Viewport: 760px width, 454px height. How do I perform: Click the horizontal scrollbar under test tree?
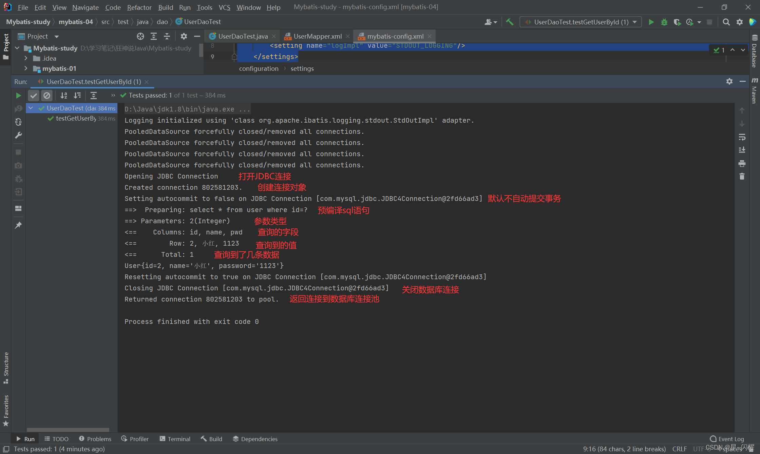[x=68, y=430]
